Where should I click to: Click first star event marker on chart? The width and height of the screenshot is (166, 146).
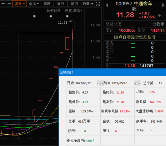[34, 16]
